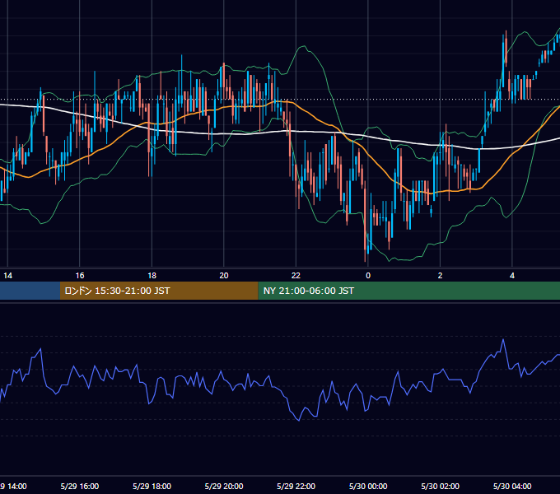Click hour label 14 on price chart axis
Image resolution: width=560 pixels, height=494 pixels.
pyautogui.click(x=8, y=276)
